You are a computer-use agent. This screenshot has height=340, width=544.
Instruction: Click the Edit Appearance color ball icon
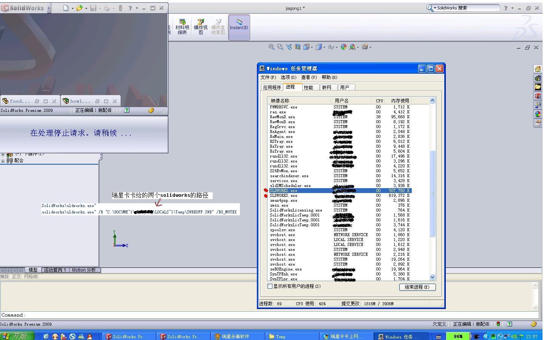(x=344, y=47)
